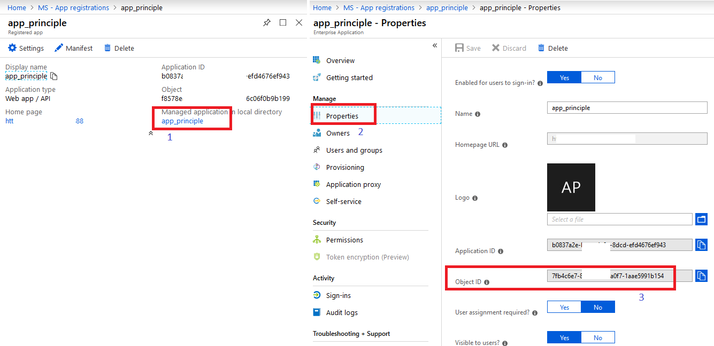Go to MS - App registrations in left breadcrumb
This screenshot has width=714, height=346.
[73, 7]
